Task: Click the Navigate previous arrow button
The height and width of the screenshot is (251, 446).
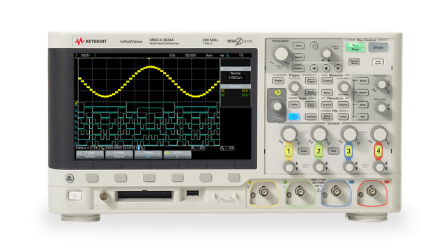Action: pos(314,68)
